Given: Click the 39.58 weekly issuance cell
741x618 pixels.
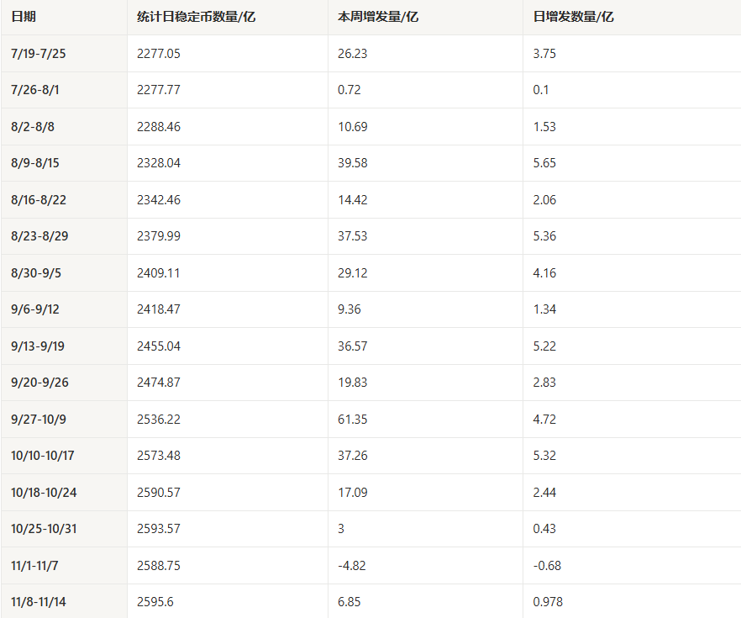Looking at the screenshot, I should tap(353, 163).
